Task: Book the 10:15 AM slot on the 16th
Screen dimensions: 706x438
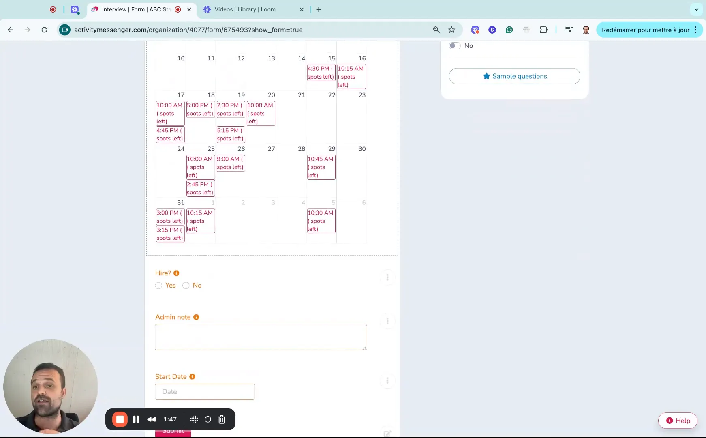Action: (351, 77)
